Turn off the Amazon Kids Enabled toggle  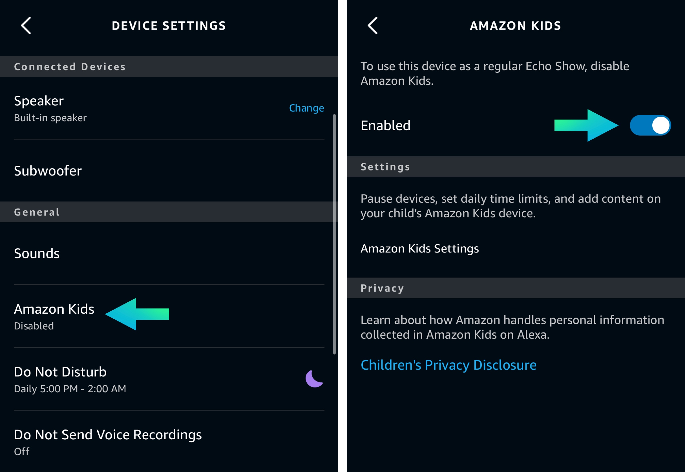click(650, 125)
